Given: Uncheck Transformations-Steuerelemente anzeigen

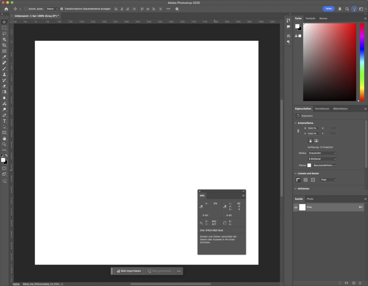Looking at the screenshot, I should 62,9.
